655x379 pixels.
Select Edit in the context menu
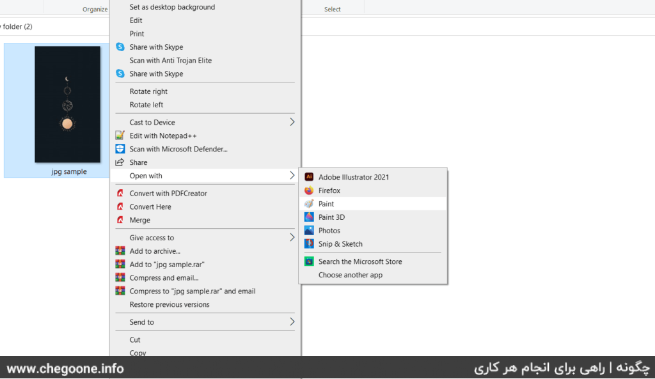[136, 20]
